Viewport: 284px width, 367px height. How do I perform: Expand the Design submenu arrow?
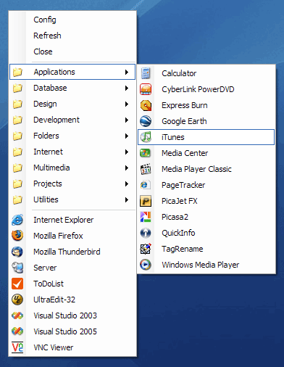pyautogui.click(x=127, y=104)
